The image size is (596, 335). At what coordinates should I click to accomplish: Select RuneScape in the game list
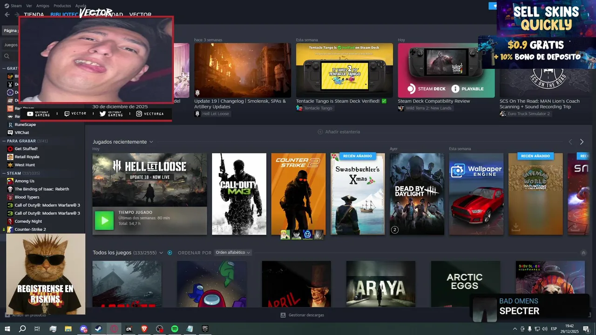[25, 125]
